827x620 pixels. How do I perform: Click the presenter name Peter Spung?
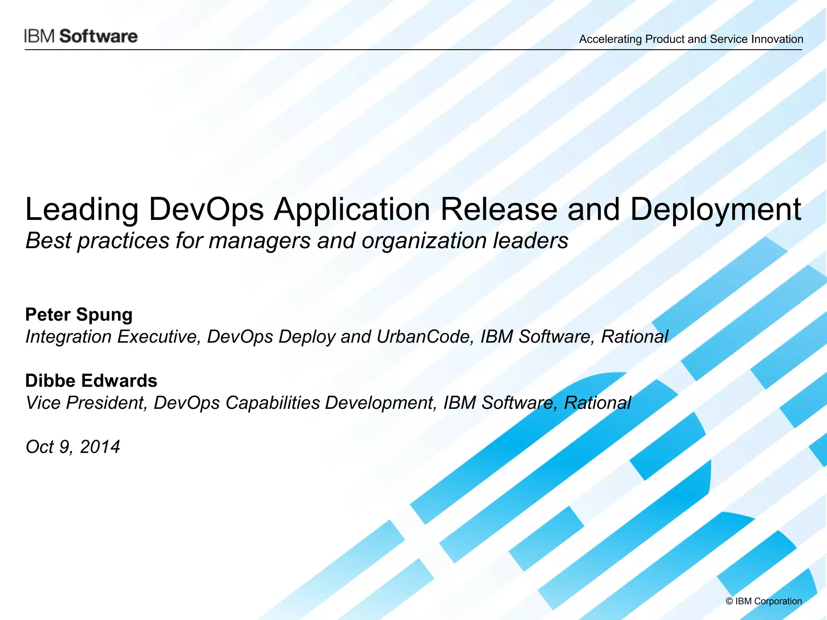(x=79, y=314)
